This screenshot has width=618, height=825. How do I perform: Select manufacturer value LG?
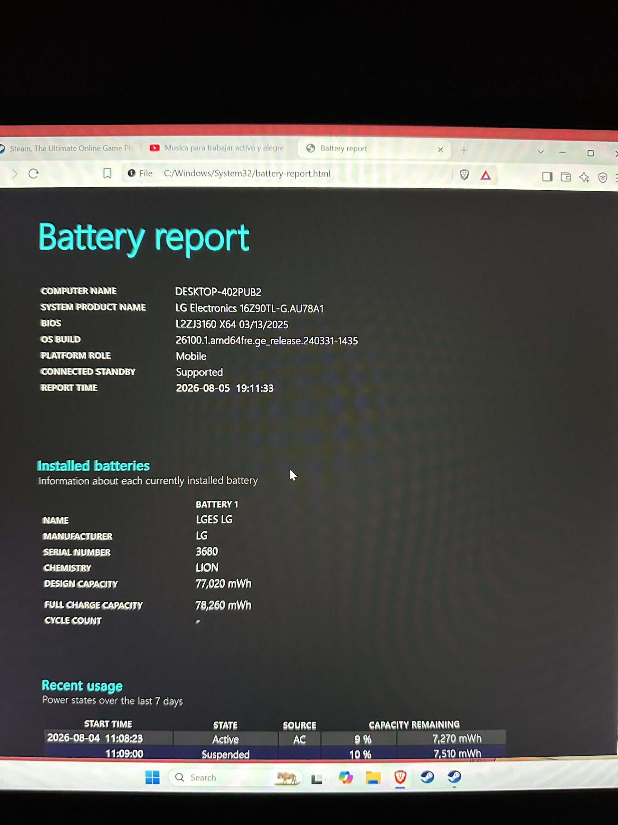click(x=201, y=536)
